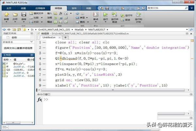This screenshot has height=131, width=196.
Task: Click the quick access Save icon
Action: click(107, 8)
